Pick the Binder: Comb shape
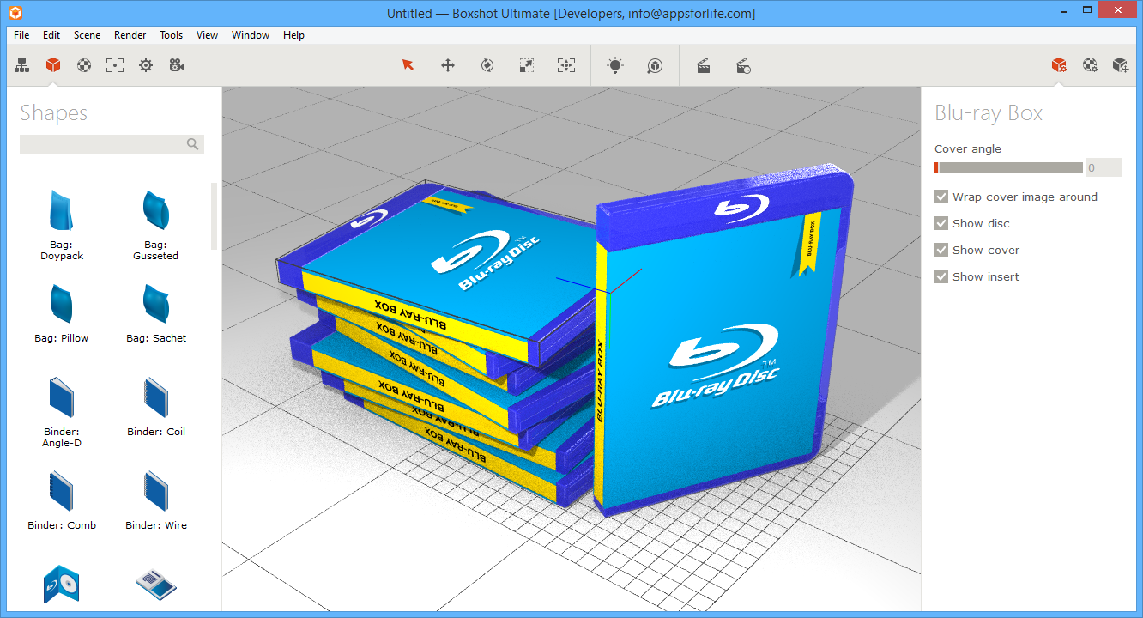The width and height of the screenshot is (1143, 618). click(62, 500)
